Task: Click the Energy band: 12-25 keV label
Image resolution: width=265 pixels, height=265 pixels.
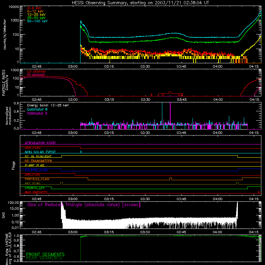Action: pyautogui.click(x=48, y=105)
